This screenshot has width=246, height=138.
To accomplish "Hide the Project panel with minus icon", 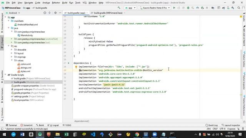I will [x=60, y=13].
